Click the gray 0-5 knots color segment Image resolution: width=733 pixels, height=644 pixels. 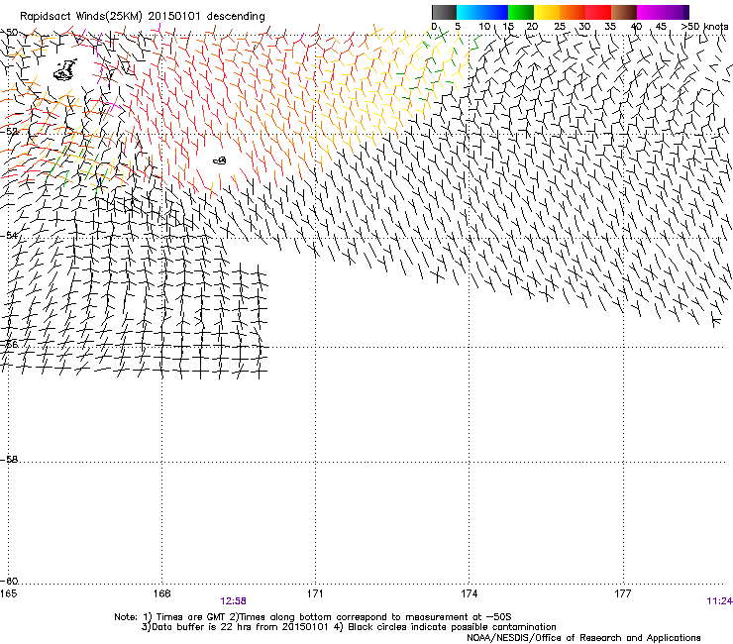[444, 12]
